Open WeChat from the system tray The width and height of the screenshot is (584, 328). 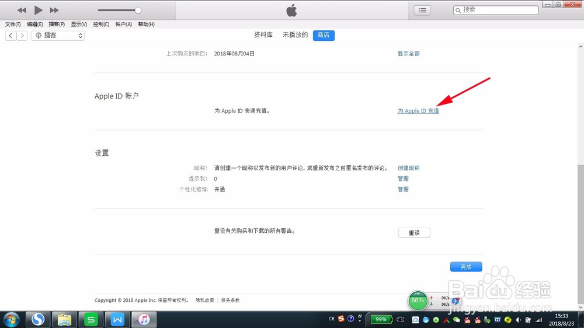(456, 320)
